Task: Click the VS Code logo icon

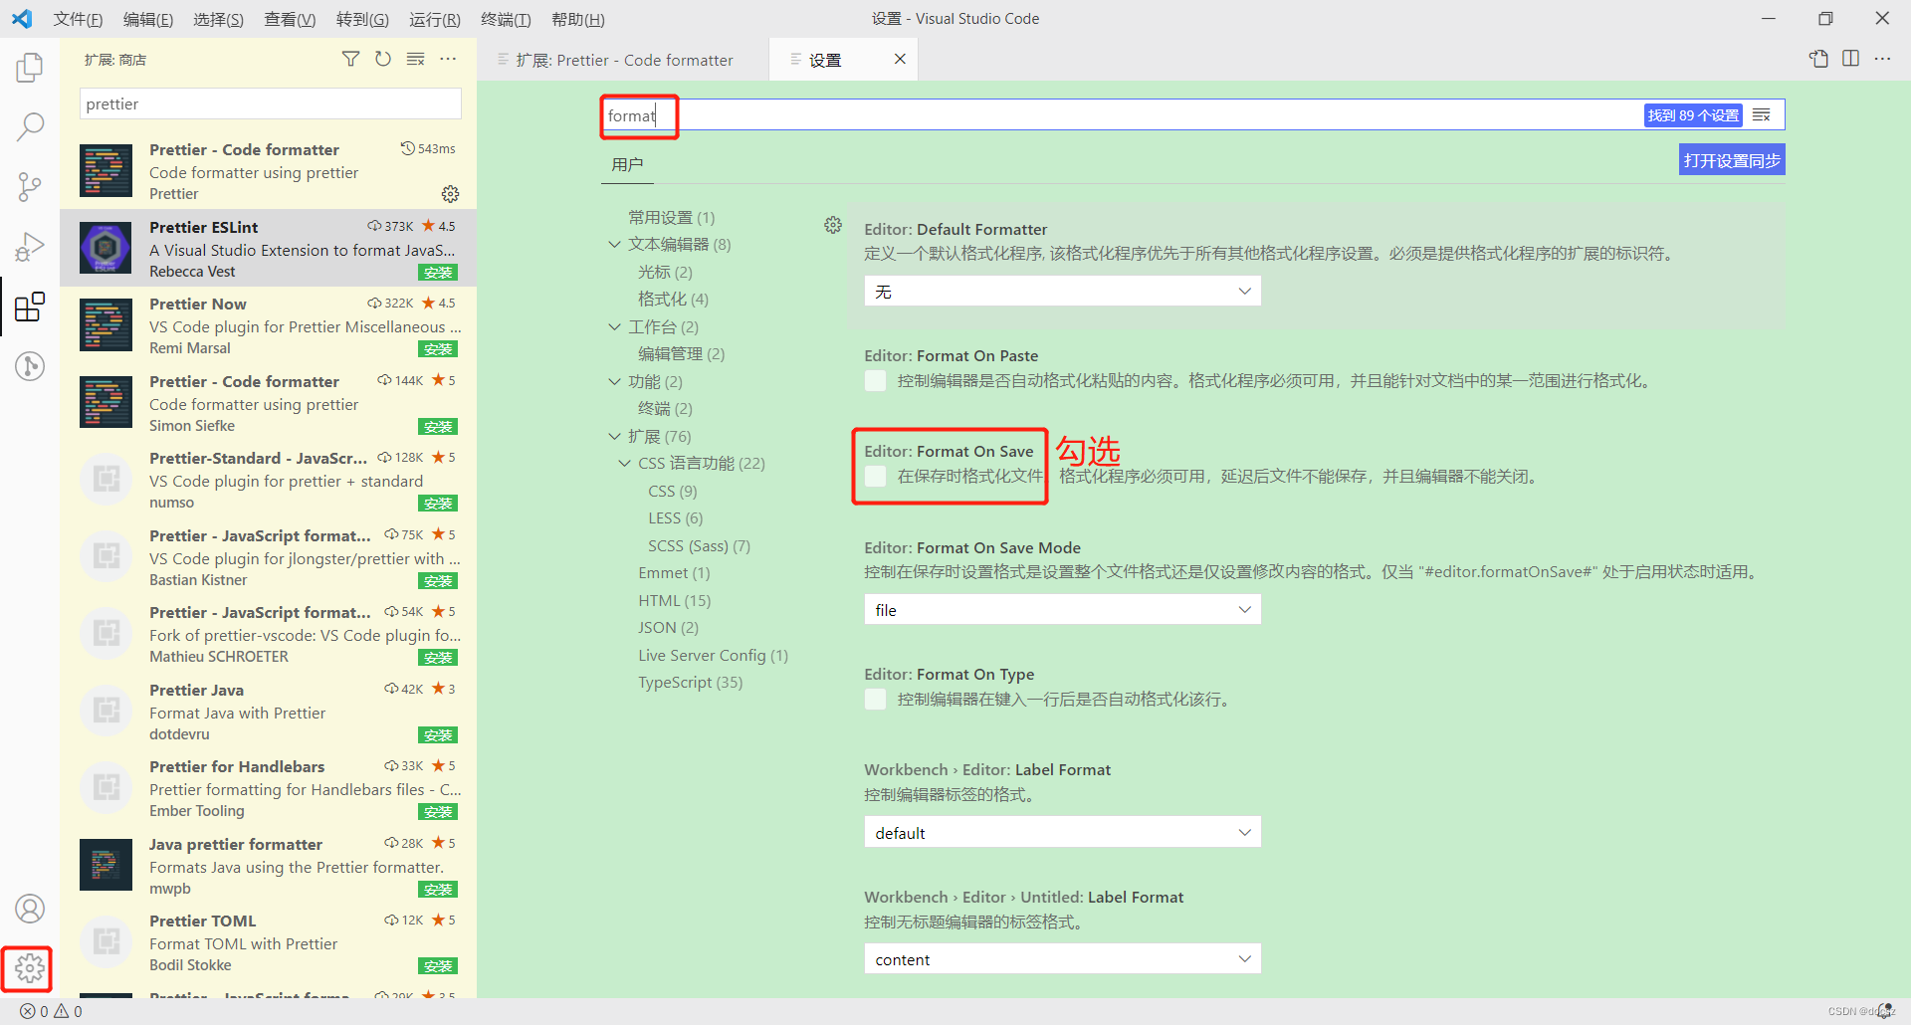Action: click(x=22, y=19)
